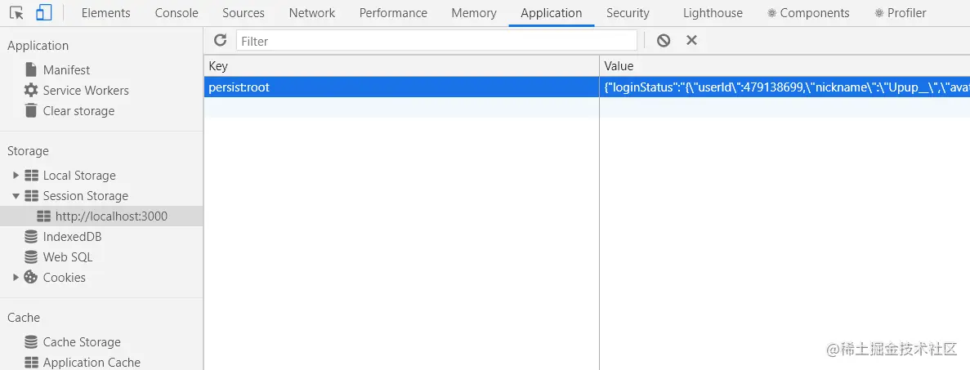Screen dimensions: 970x370
Task: Click the Key column header
Action: coord(401,66)
